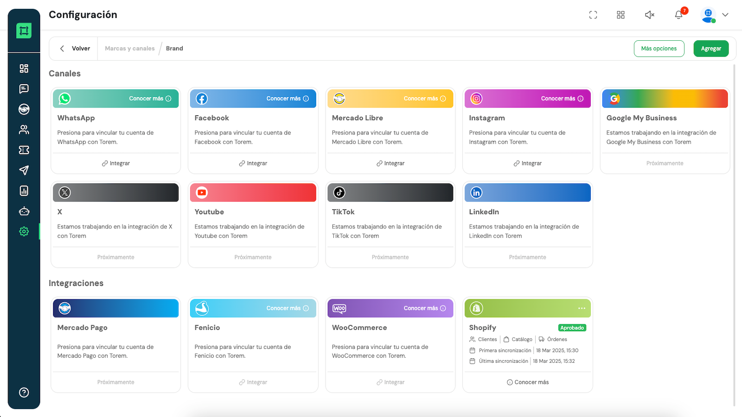Open the dashboard grid sidebar icon

(24, 69)
